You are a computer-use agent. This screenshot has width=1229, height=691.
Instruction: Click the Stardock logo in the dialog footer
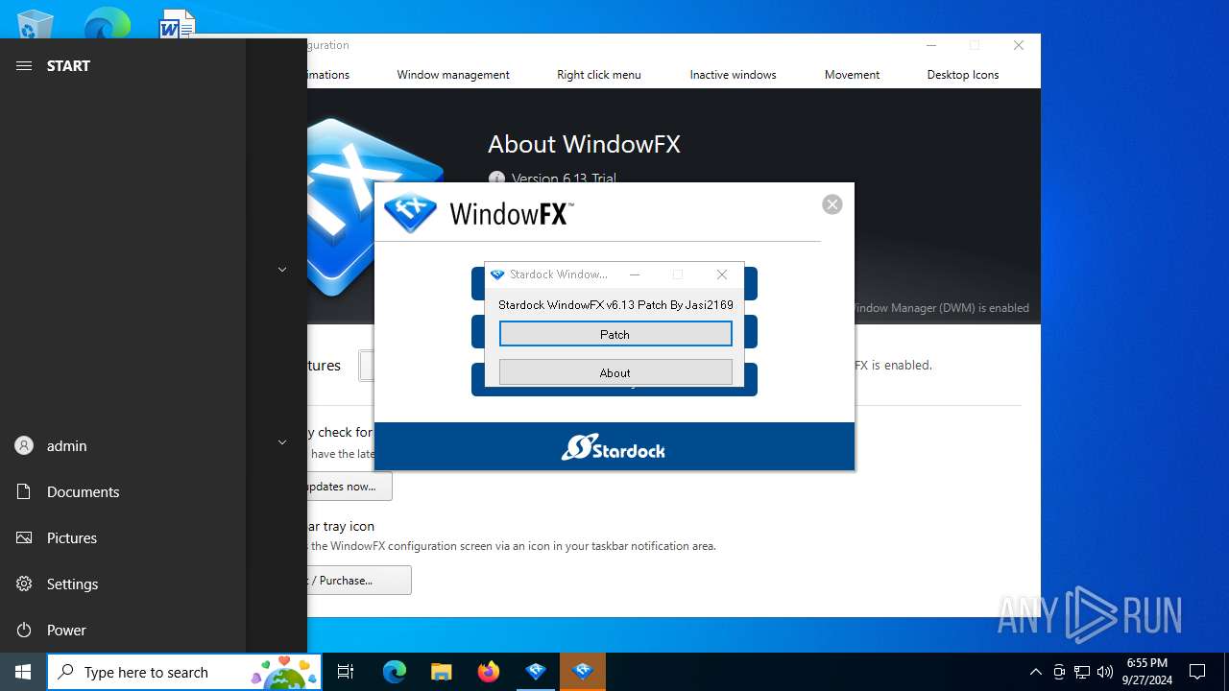click(x=614, y=447)
